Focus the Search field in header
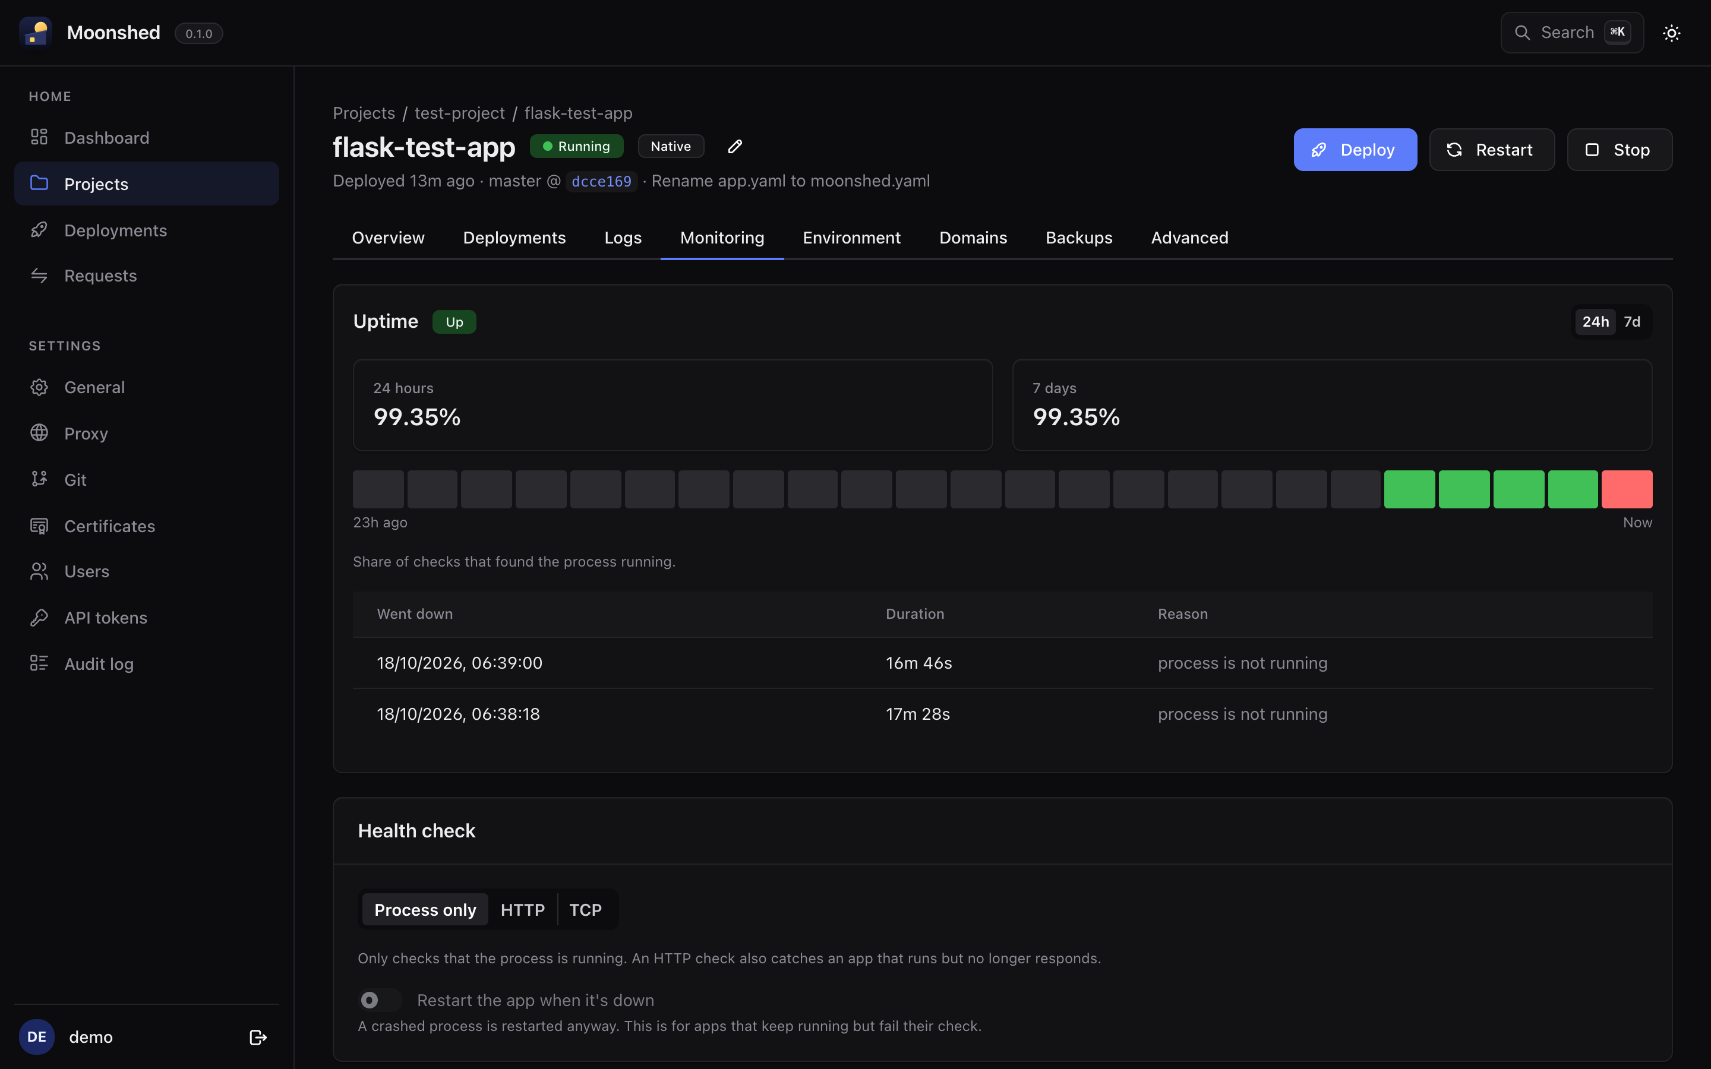 1572,33
